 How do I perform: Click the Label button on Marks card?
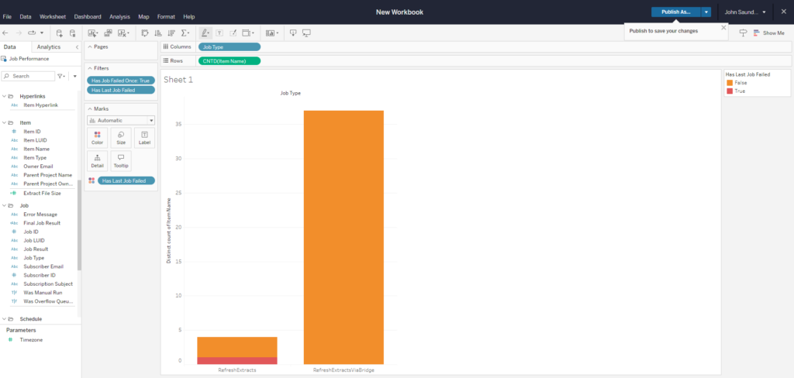pos(144,138)
